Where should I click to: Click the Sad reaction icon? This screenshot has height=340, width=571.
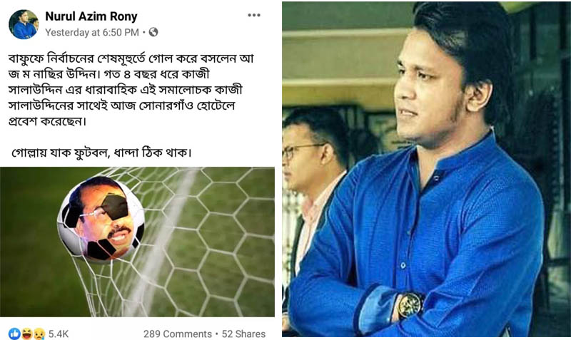coord(39,334)
